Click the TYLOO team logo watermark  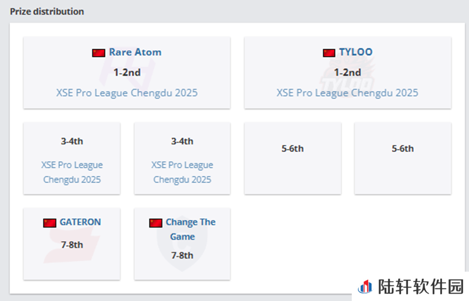(348, 75)
